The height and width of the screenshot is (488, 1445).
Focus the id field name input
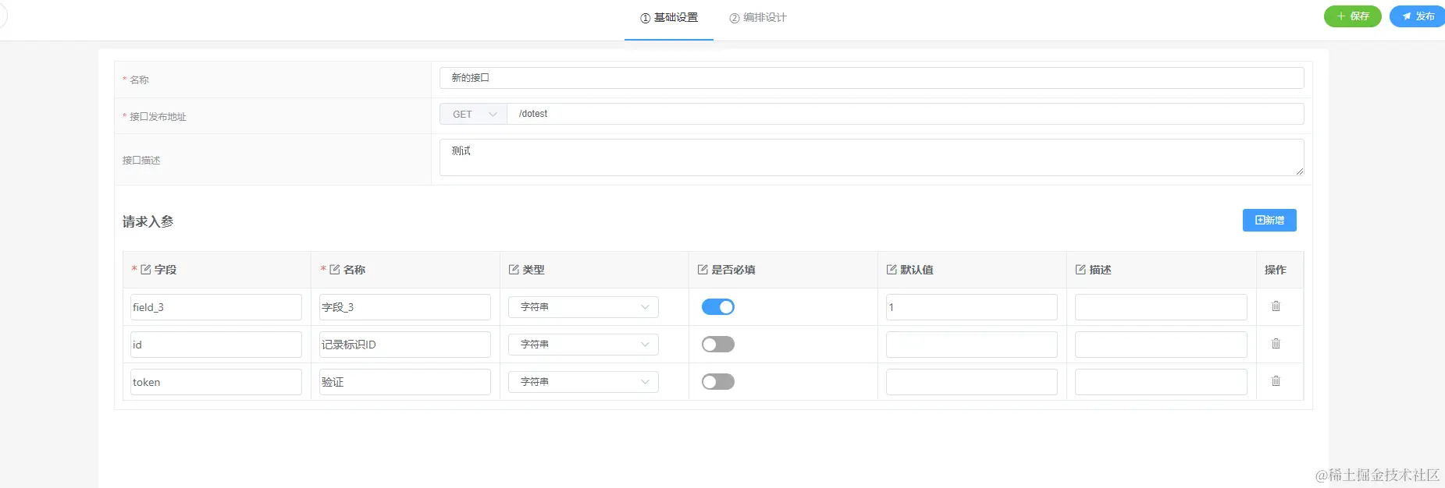pyautogui.click(x=216, y=345)
